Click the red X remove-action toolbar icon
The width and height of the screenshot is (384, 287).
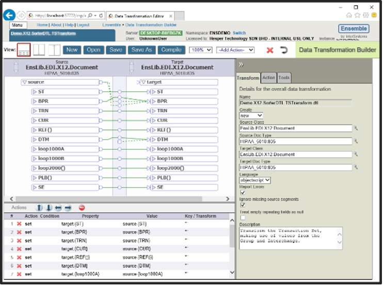[269, 50]
